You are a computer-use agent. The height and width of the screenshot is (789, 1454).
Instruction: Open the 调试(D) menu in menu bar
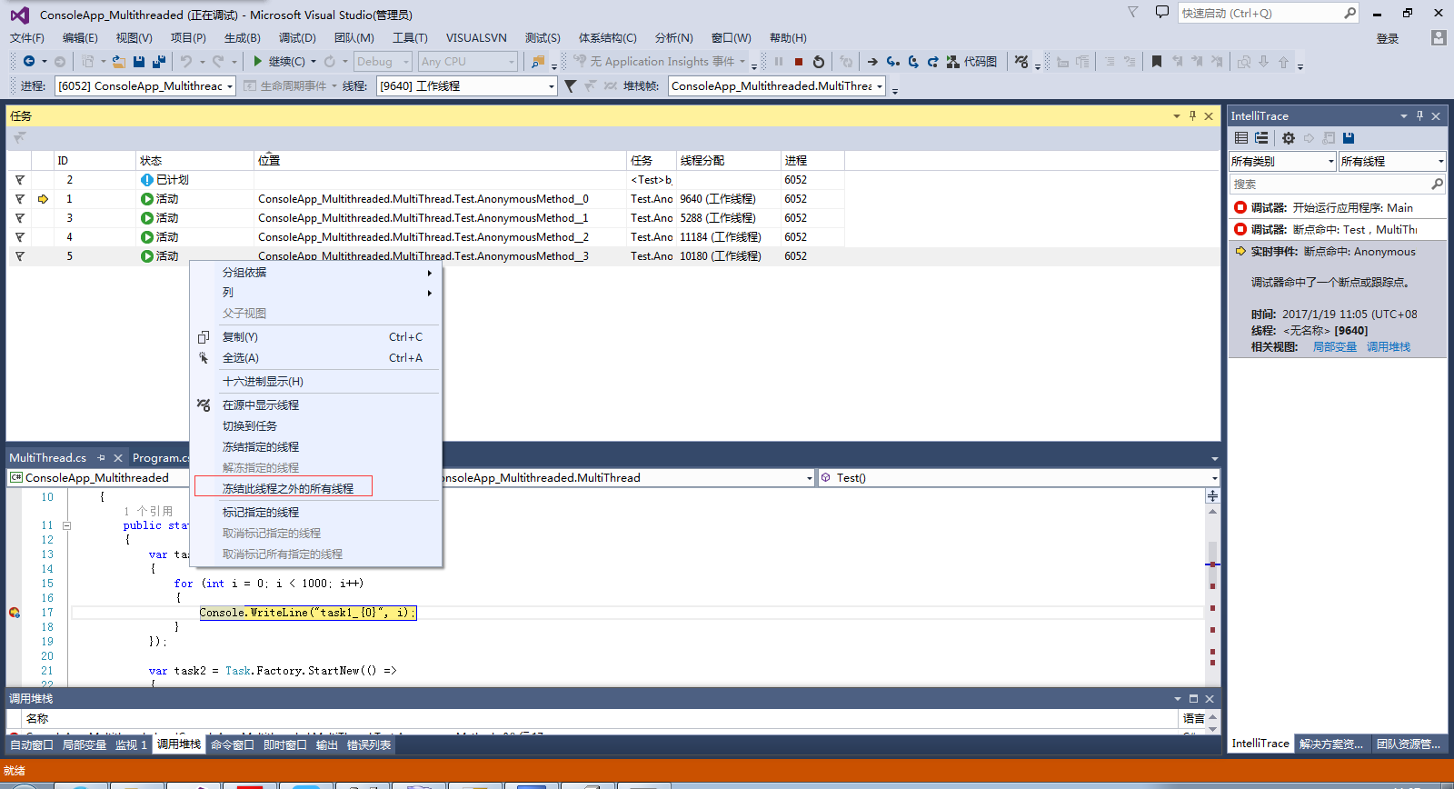tap(297, 37)
